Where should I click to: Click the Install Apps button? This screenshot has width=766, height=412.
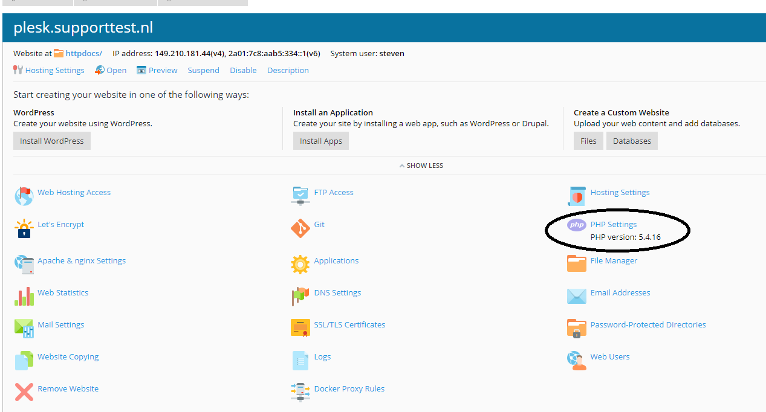pyautogui.click(x=321, y=141)
